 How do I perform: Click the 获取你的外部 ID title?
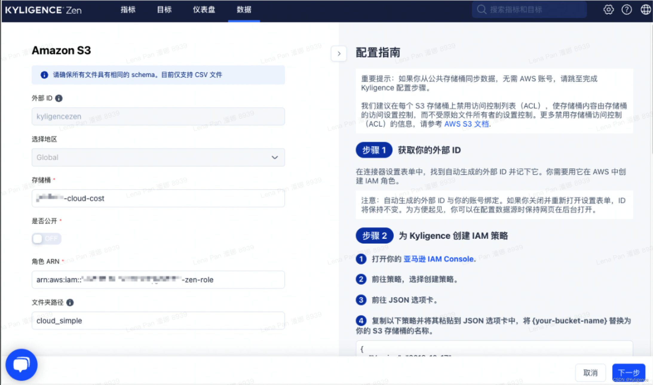click(429, 150)
